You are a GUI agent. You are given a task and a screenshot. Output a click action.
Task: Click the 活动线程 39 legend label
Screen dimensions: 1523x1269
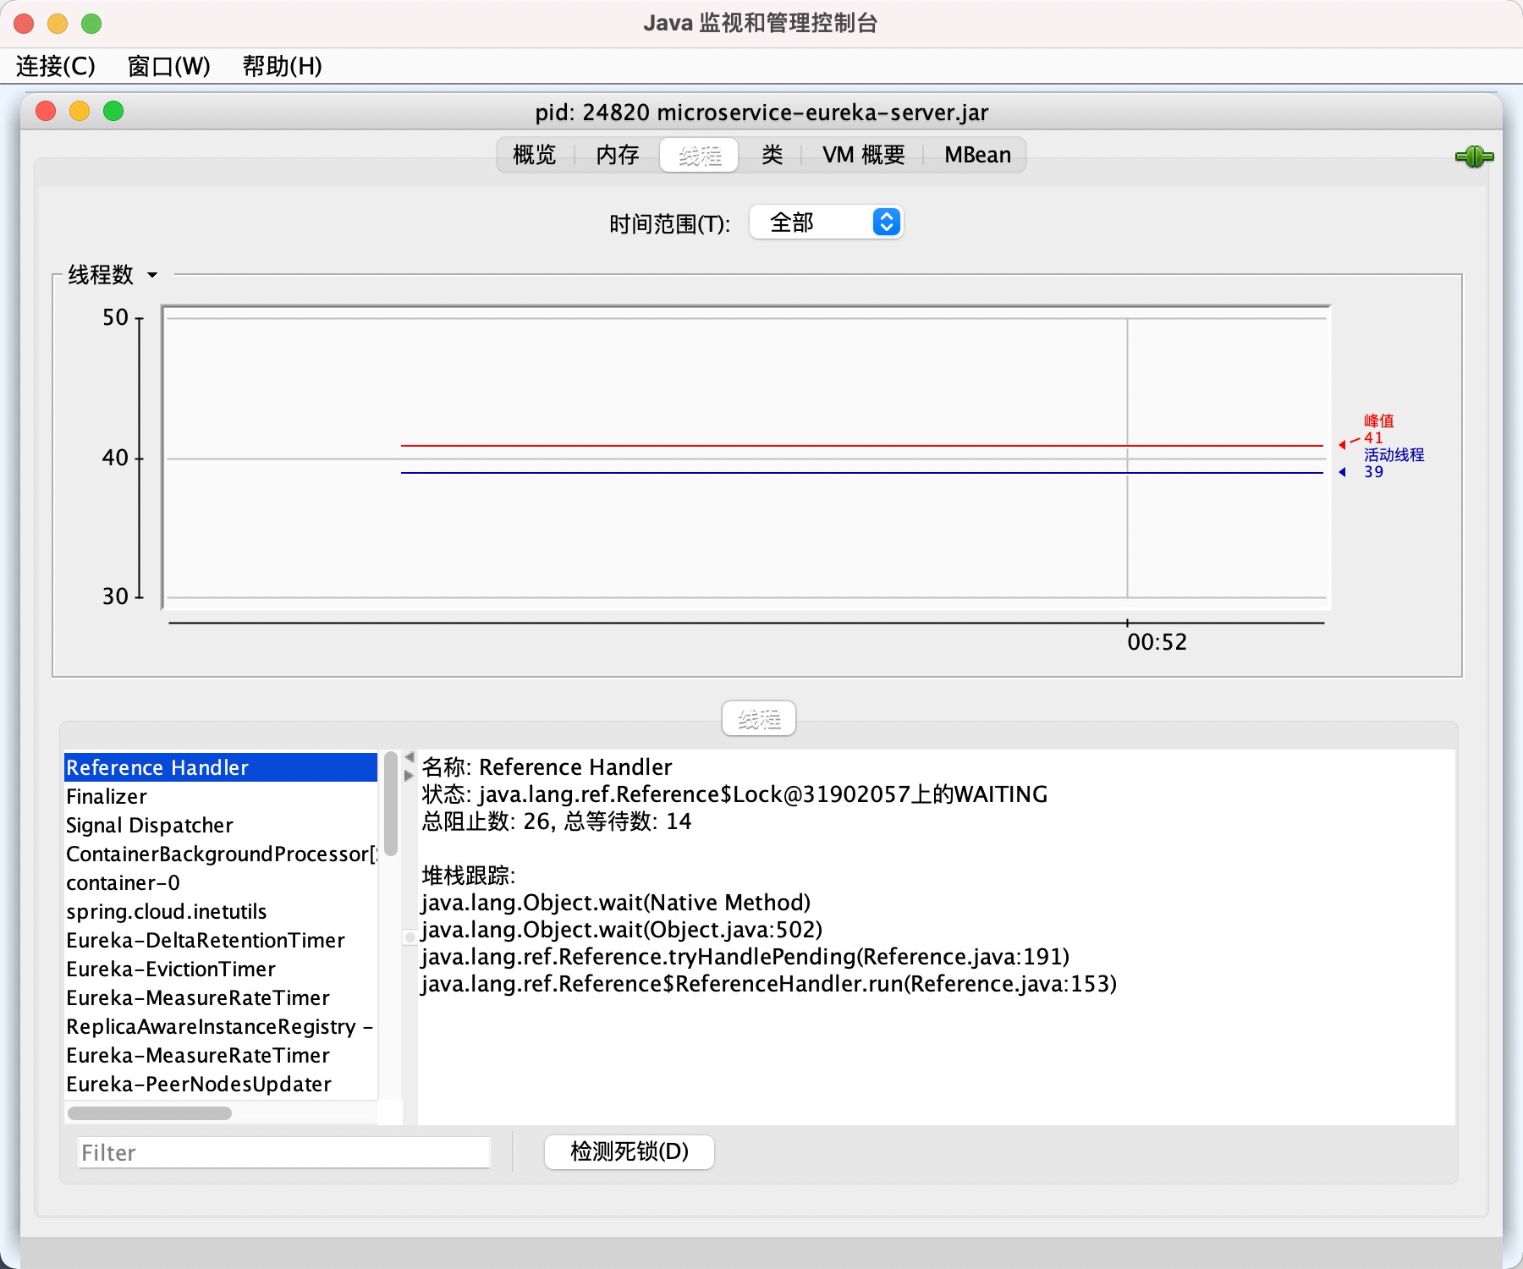pyautogui.click(x=1393, y=463)
